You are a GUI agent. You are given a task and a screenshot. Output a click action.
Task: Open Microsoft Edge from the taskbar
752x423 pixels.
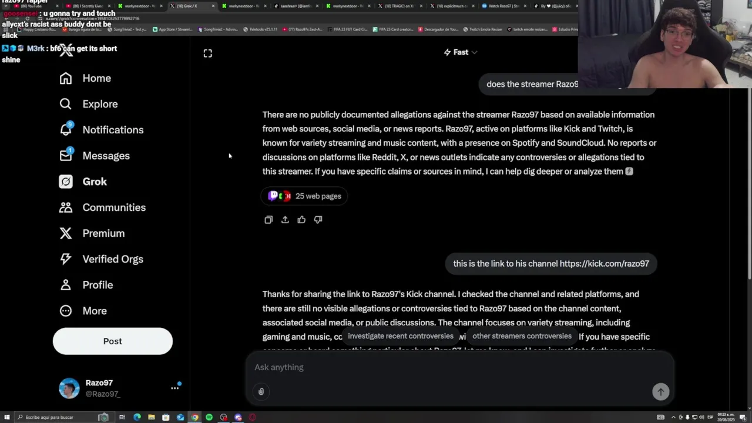point(137,417)
